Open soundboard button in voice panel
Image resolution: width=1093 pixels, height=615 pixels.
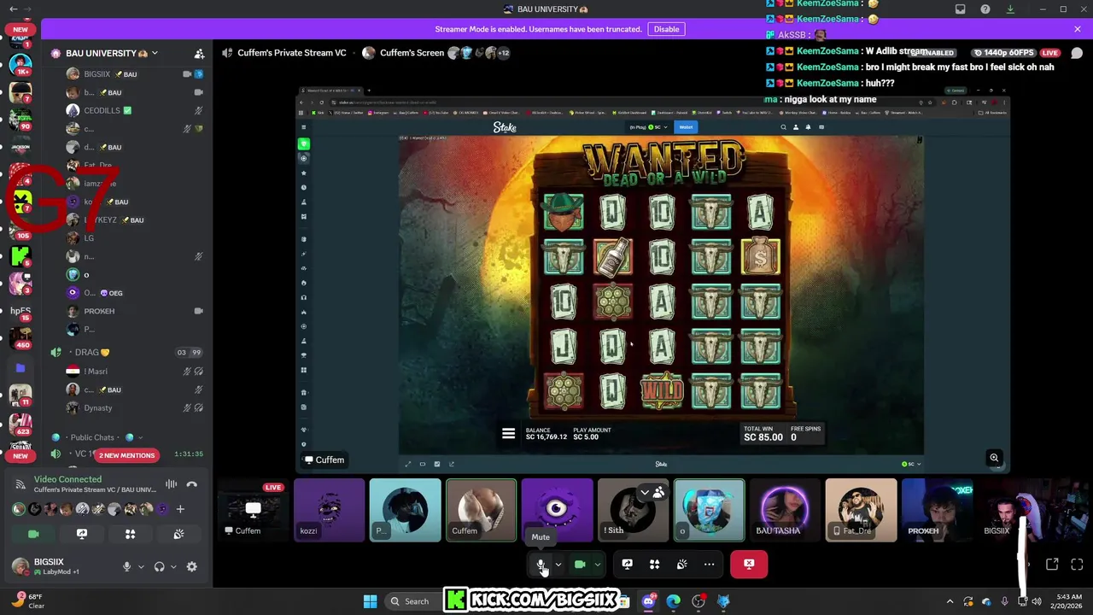point(178,534)
